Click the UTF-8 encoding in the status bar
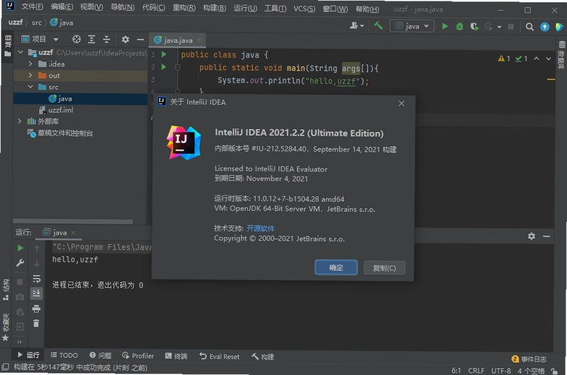 point(501,371)
